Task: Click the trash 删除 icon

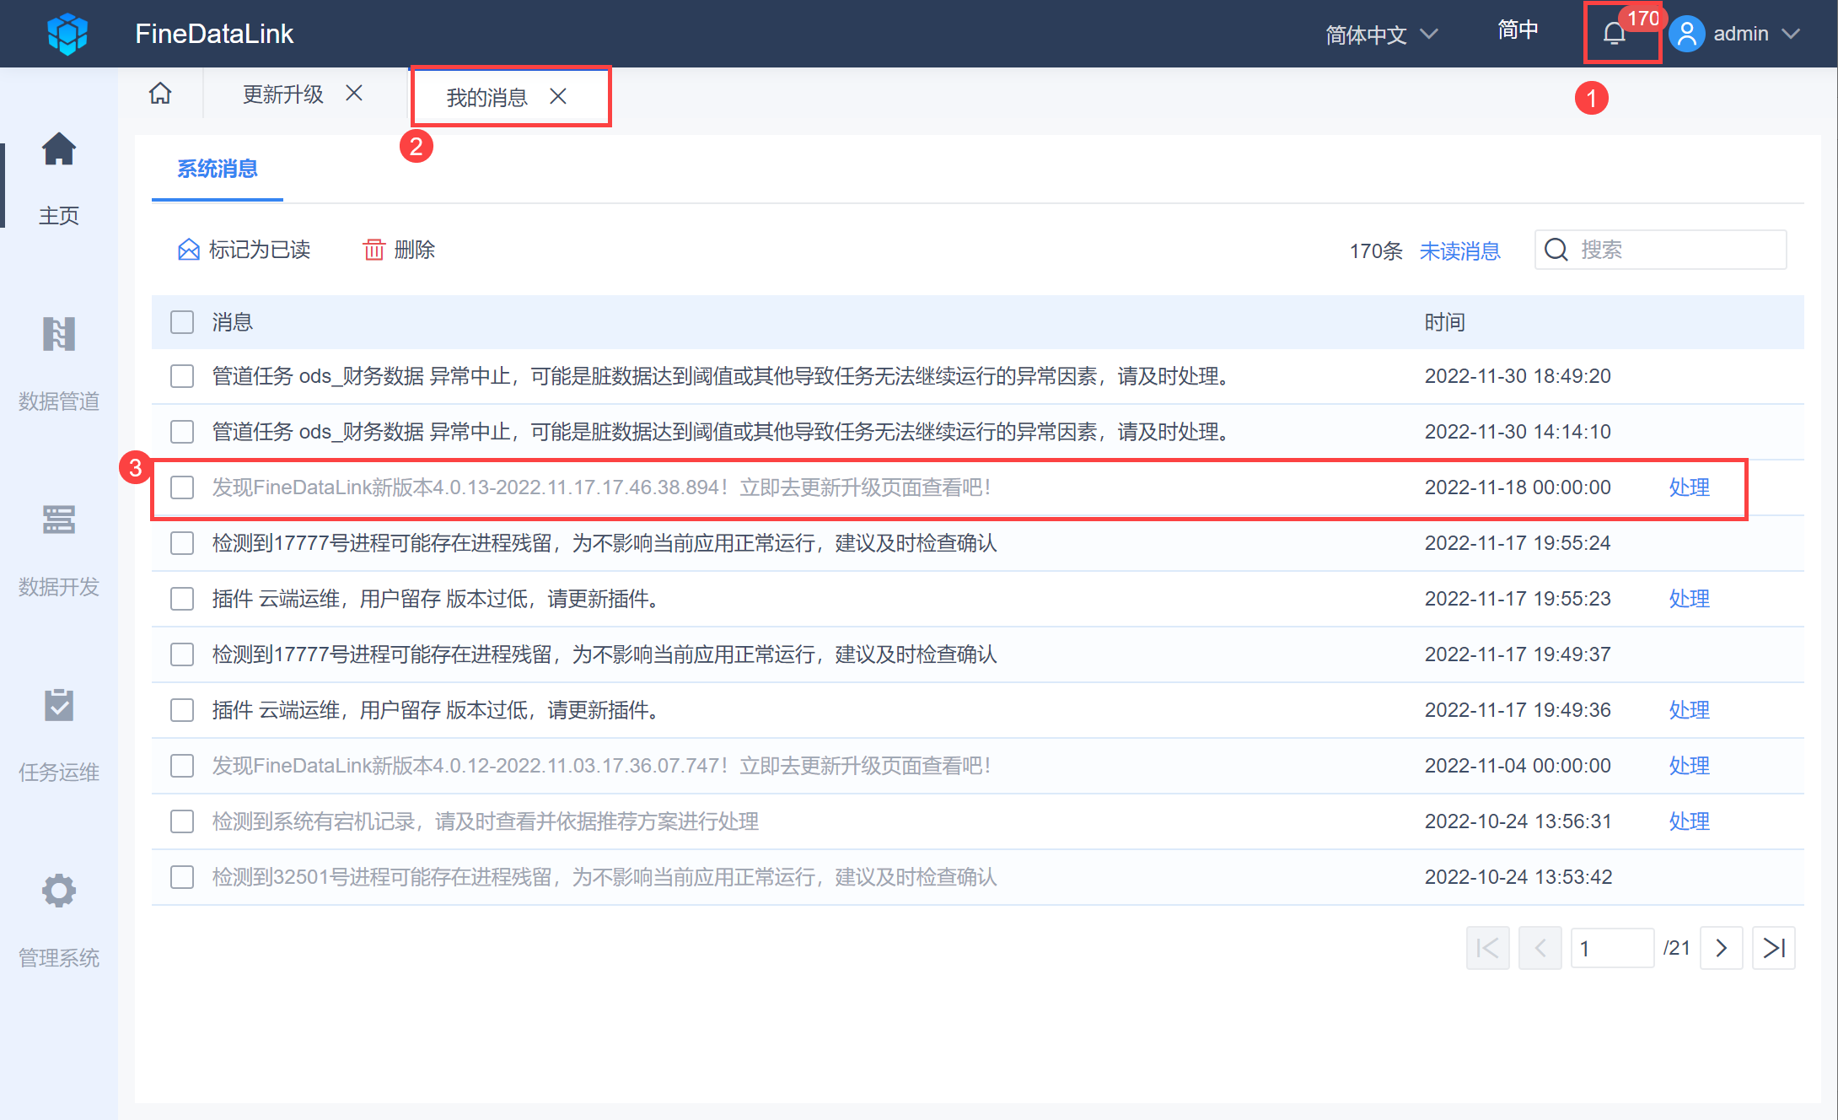Action: point(374,250)
